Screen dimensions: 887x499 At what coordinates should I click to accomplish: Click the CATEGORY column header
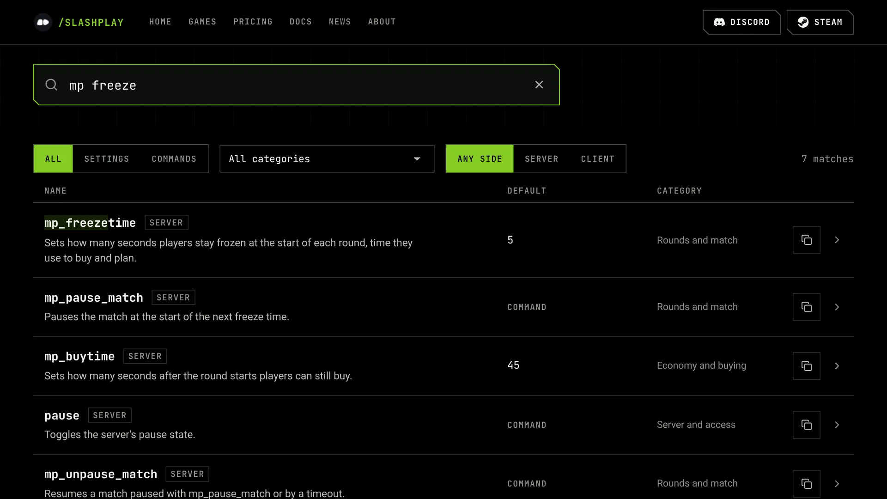click(x=679, y=191)
